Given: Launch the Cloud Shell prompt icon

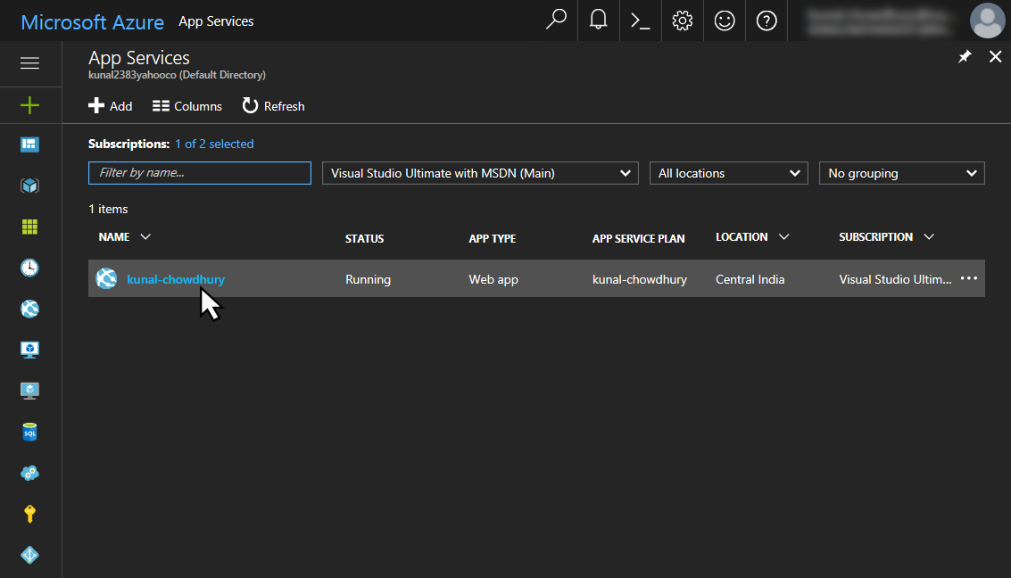Looking at the screenshot, I should pos(641,21).
